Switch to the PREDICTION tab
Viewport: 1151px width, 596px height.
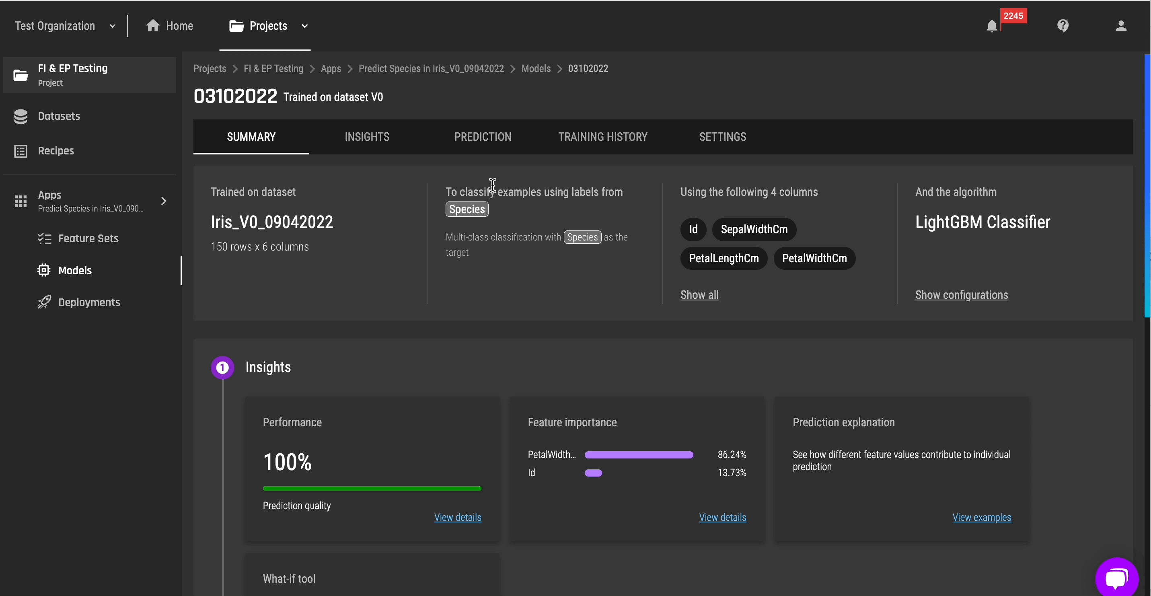483,137
